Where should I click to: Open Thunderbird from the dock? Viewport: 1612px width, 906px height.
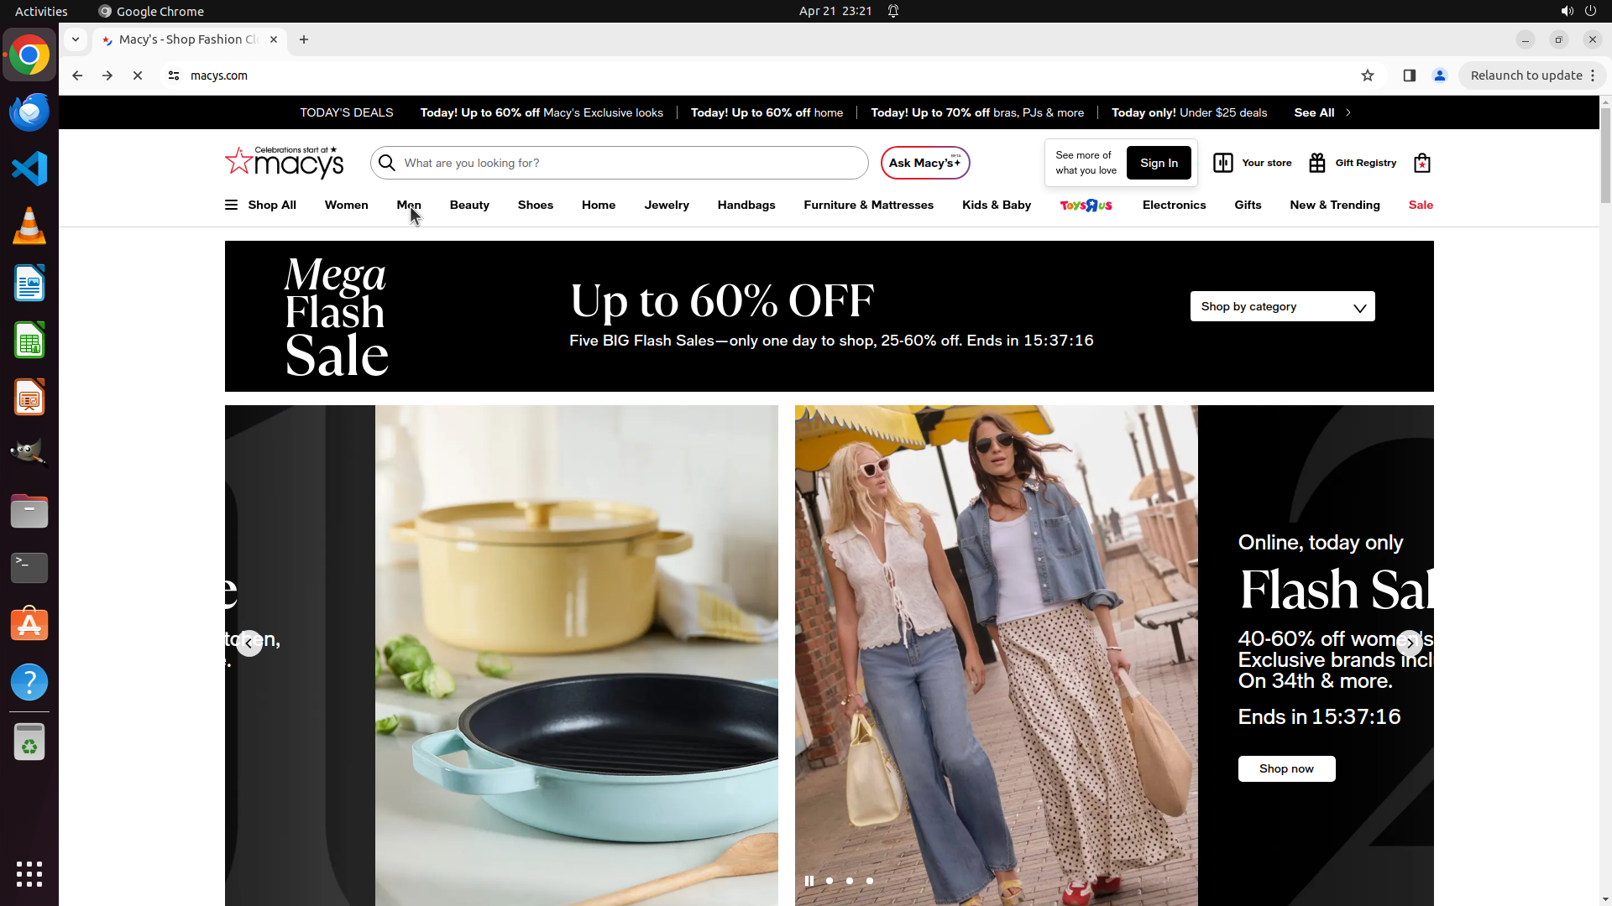pyautogui.click(x=29, y=112)
